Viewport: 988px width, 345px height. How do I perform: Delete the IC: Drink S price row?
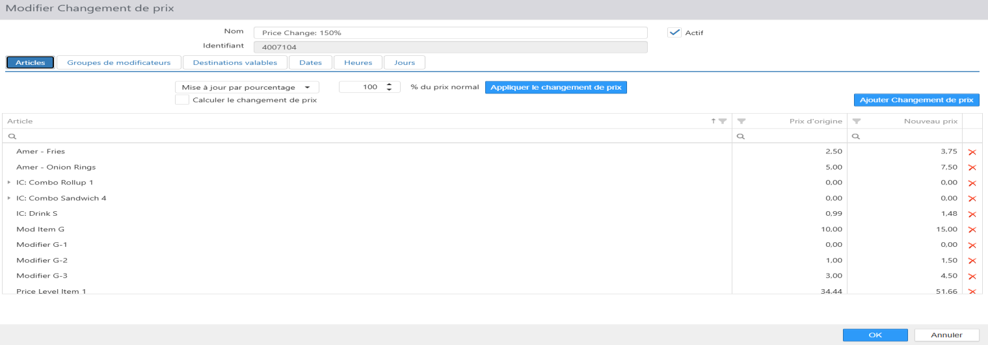pos(972,214)
